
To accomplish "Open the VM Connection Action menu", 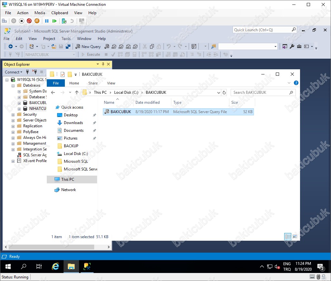I will tap(23, 13).
